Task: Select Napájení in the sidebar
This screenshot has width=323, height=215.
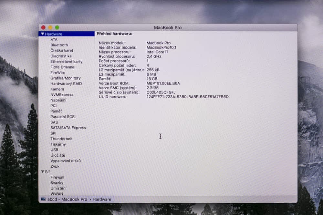Action: point(58,100)
